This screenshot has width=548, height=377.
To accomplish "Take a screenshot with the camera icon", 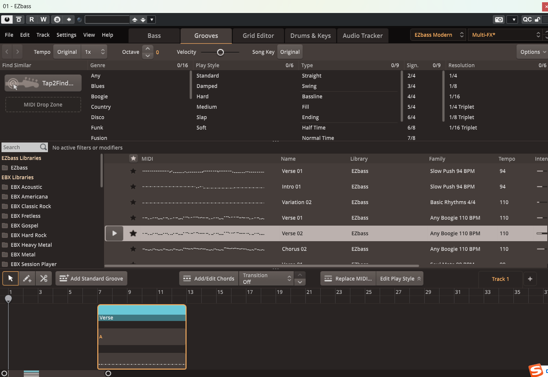I will (498, 19).
